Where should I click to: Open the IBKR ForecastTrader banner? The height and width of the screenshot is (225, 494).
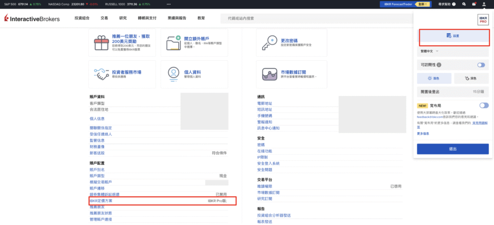pos(405,4)
